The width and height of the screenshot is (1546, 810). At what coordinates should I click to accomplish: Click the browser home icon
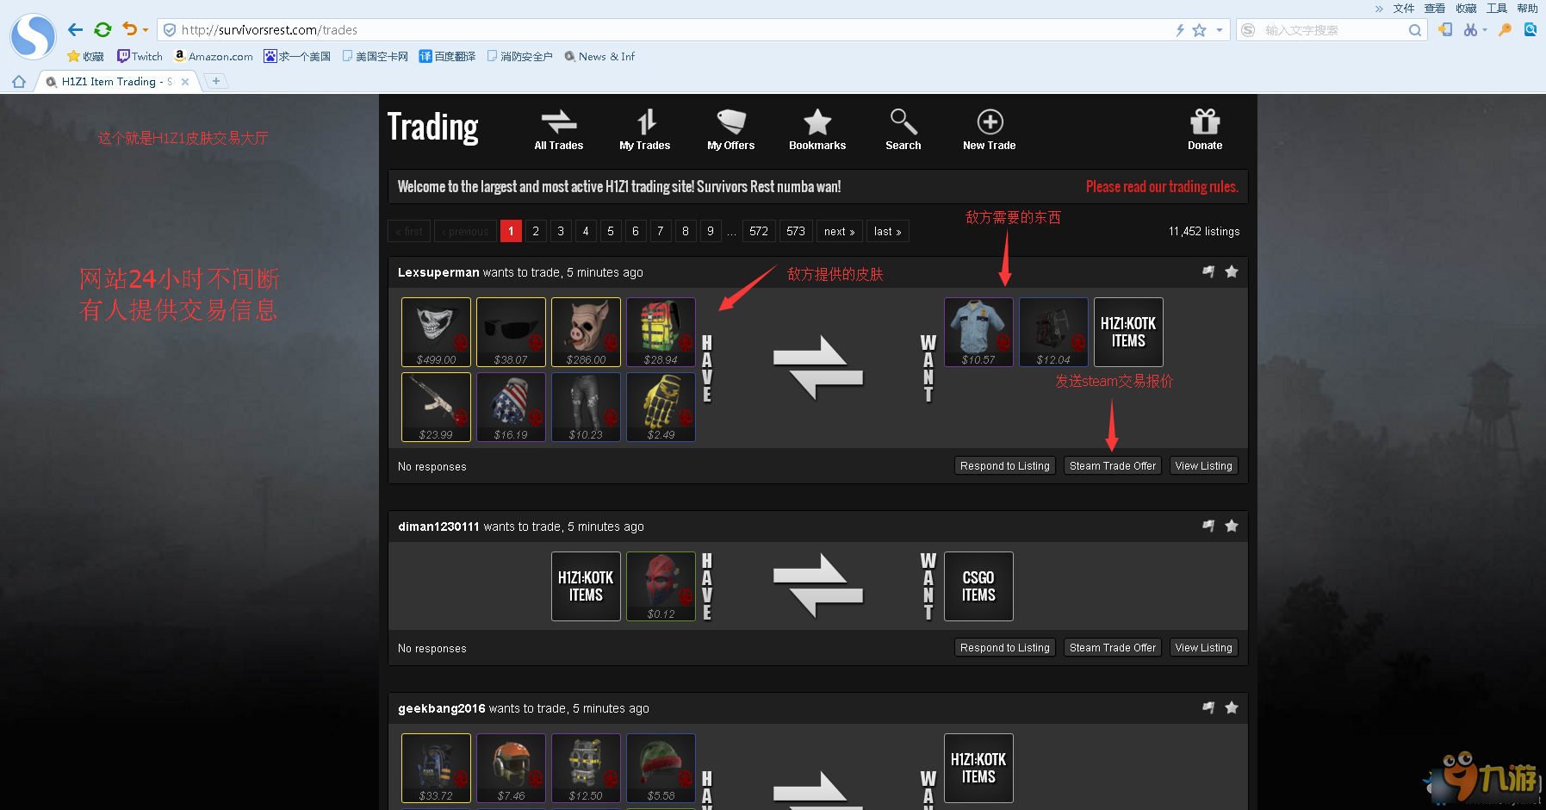click(19, 82)
